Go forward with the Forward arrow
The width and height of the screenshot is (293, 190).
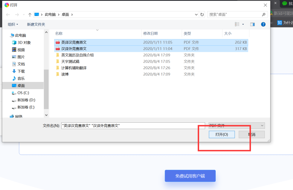point(17,15)
